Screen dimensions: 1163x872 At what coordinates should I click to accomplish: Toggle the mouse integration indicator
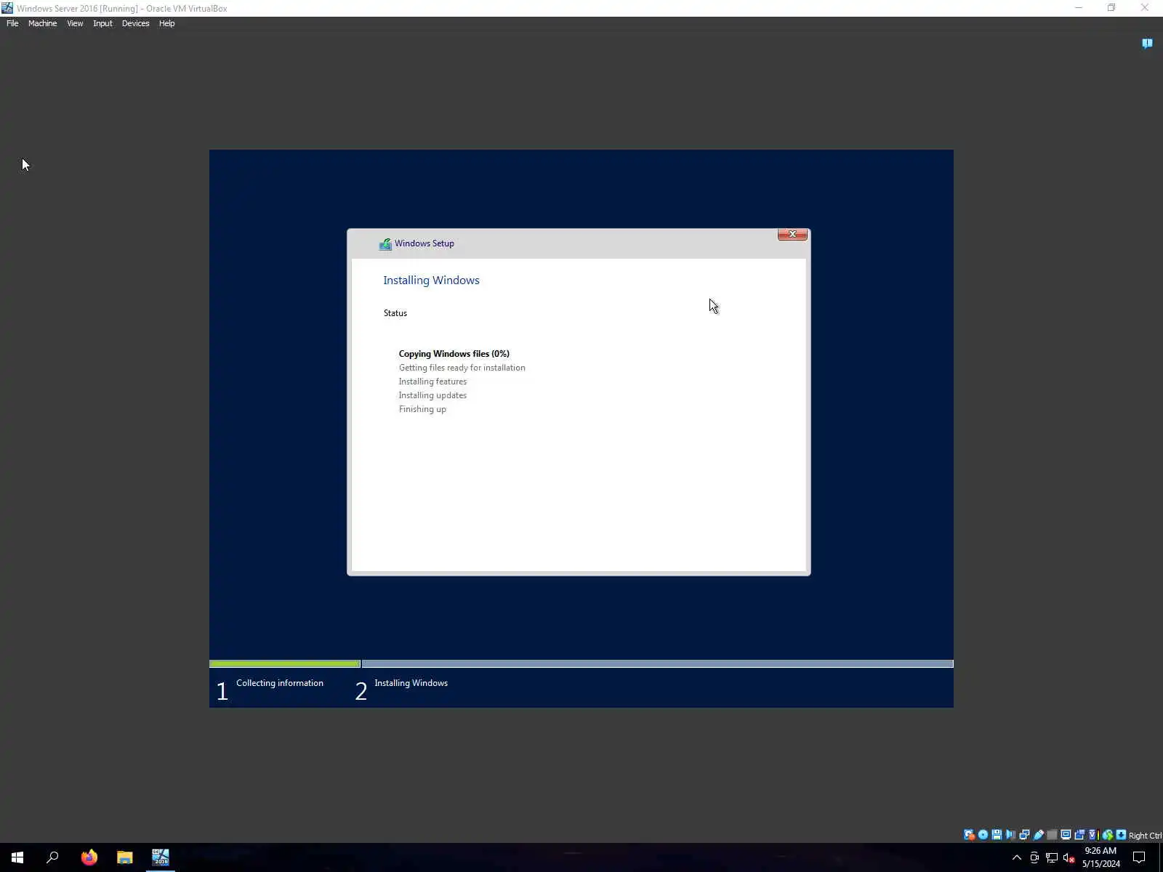coord(1108,835)
